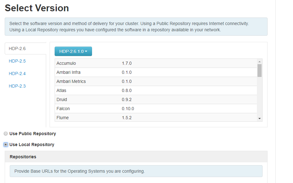
Task: Click the Druid service name
Action: coord(62,99)
